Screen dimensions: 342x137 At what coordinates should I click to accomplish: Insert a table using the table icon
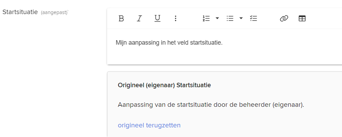point(302,19)
